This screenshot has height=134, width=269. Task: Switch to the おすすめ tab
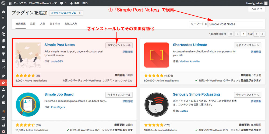pyautogui.click(x=55, y=24)
